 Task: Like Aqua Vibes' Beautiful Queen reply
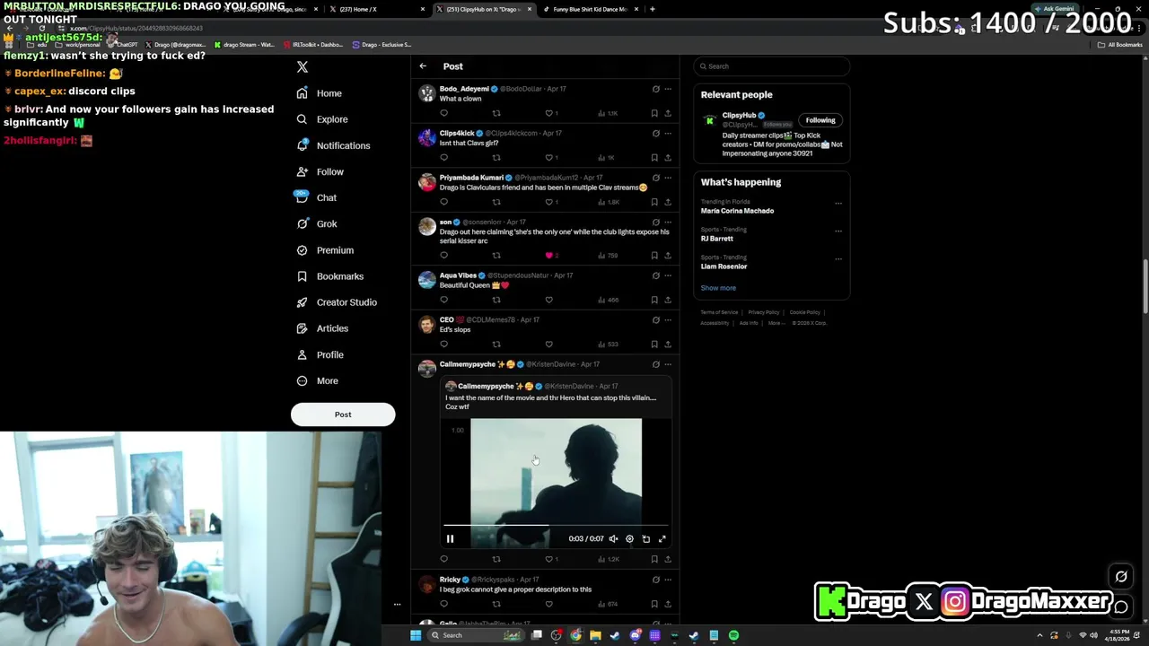click(x=549, y=300)
